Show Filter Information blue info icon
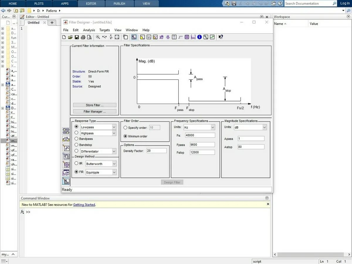Screen dimensions: 352x264 [x=199, y=37]
